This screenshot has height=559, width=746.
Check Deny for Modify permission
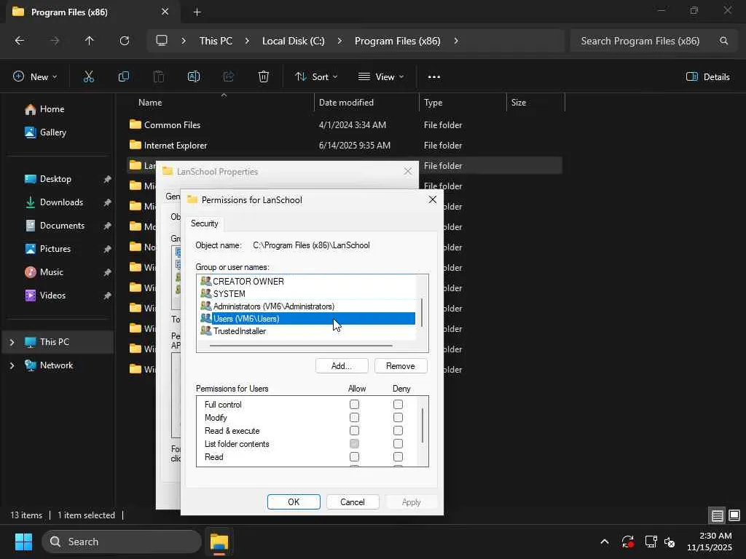pyautogui.click(x=398, y=418)
